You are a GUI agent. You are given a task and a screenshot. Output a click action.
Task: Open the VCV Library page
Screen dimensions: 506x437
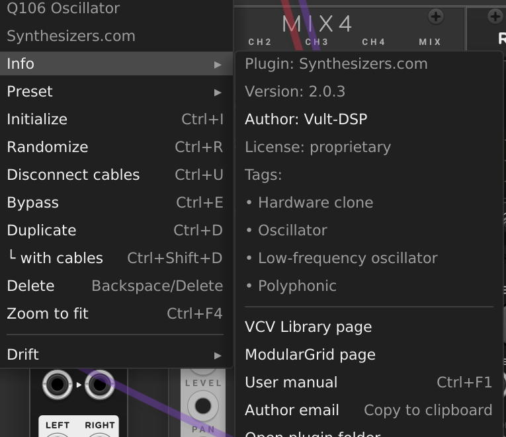point(369,327)
